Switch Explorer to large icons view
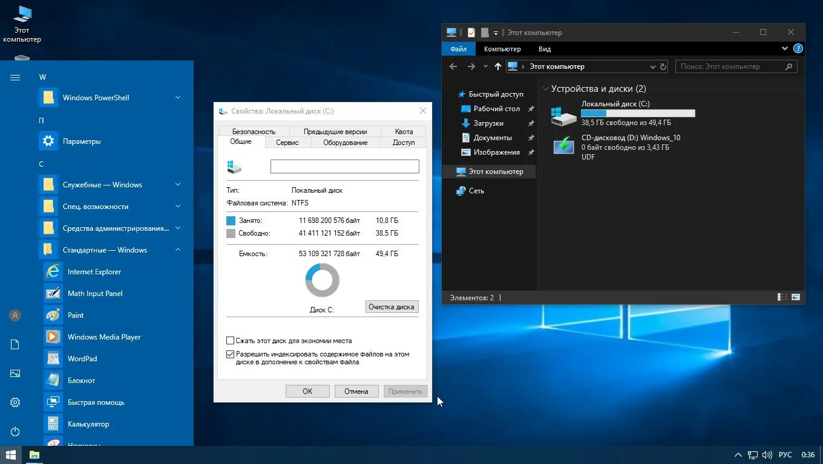This screenshot has height=464, width=823. tap(796, 297)
